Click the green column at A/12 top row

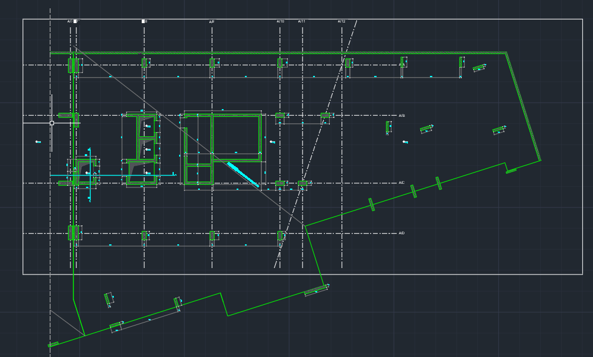pyautogui.click(x=347, y=63)
